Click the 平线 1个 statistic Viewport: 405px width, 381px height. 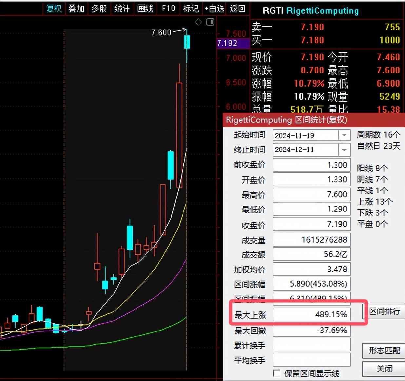[x=373, y=191]
